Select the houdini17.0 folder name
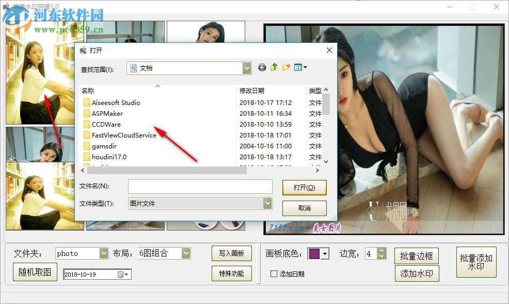509x304 pixels. click(x=109, y=157)
